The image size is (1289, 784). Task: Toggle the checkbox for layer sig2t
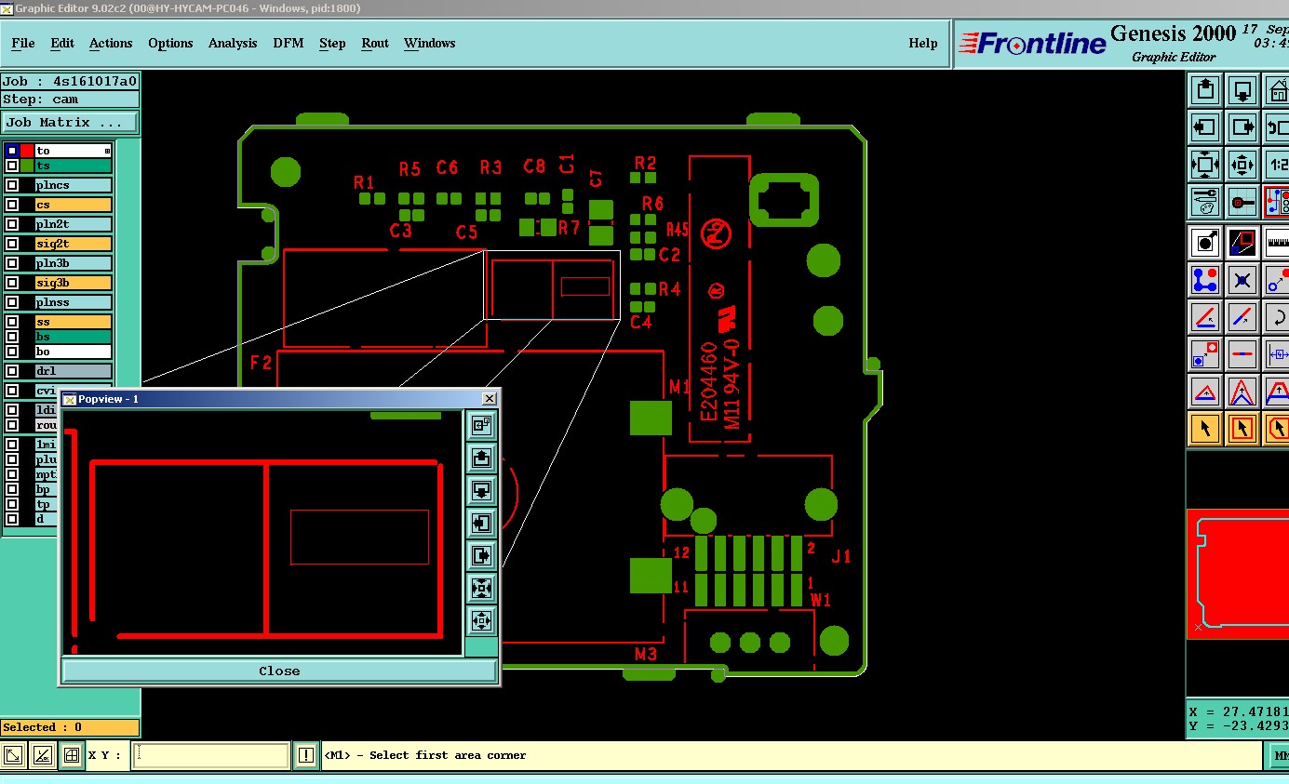coord(12,244)
